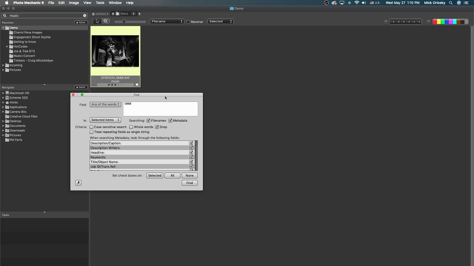The width and height of the screenshot is (474, 266).
Task: Click the star rating on the thumbnail
Action: pos(115,85)
